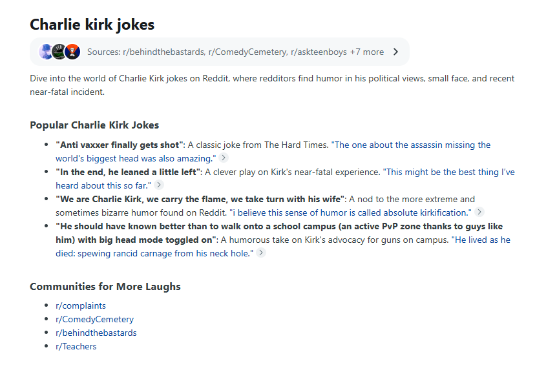
Task: Open the 'He lived as he' quote link
Action: [x=481, y=240]
